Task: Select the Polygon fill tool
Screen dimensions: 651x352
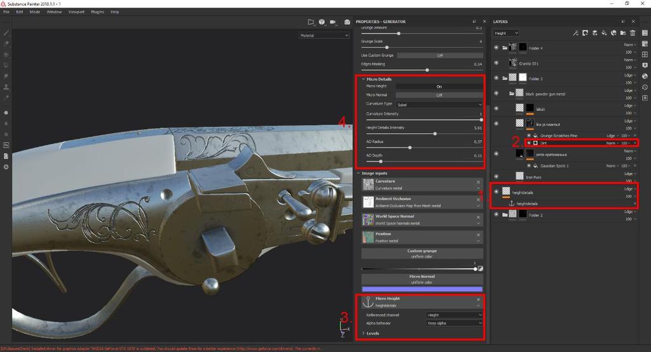Action: (6, 65)
